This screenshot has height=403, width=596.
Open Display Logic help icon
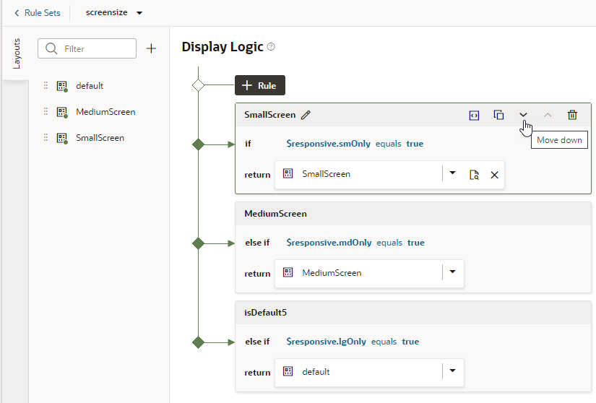tap(271, 47)
